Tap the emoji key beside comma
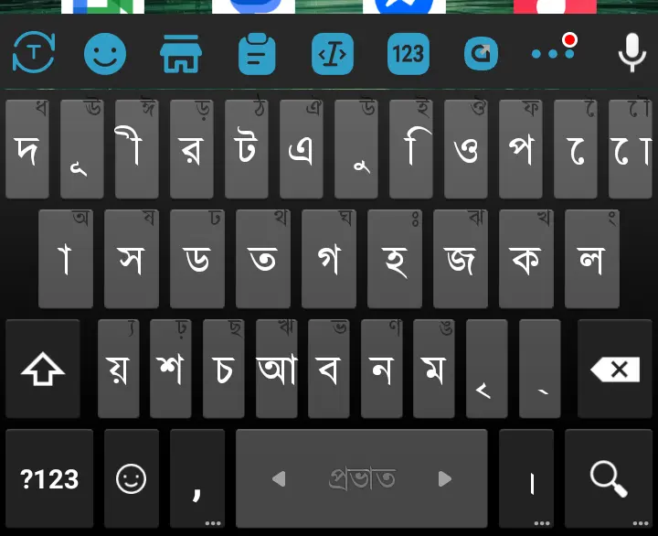Viewport: 658px width, 536px height. 132,478
